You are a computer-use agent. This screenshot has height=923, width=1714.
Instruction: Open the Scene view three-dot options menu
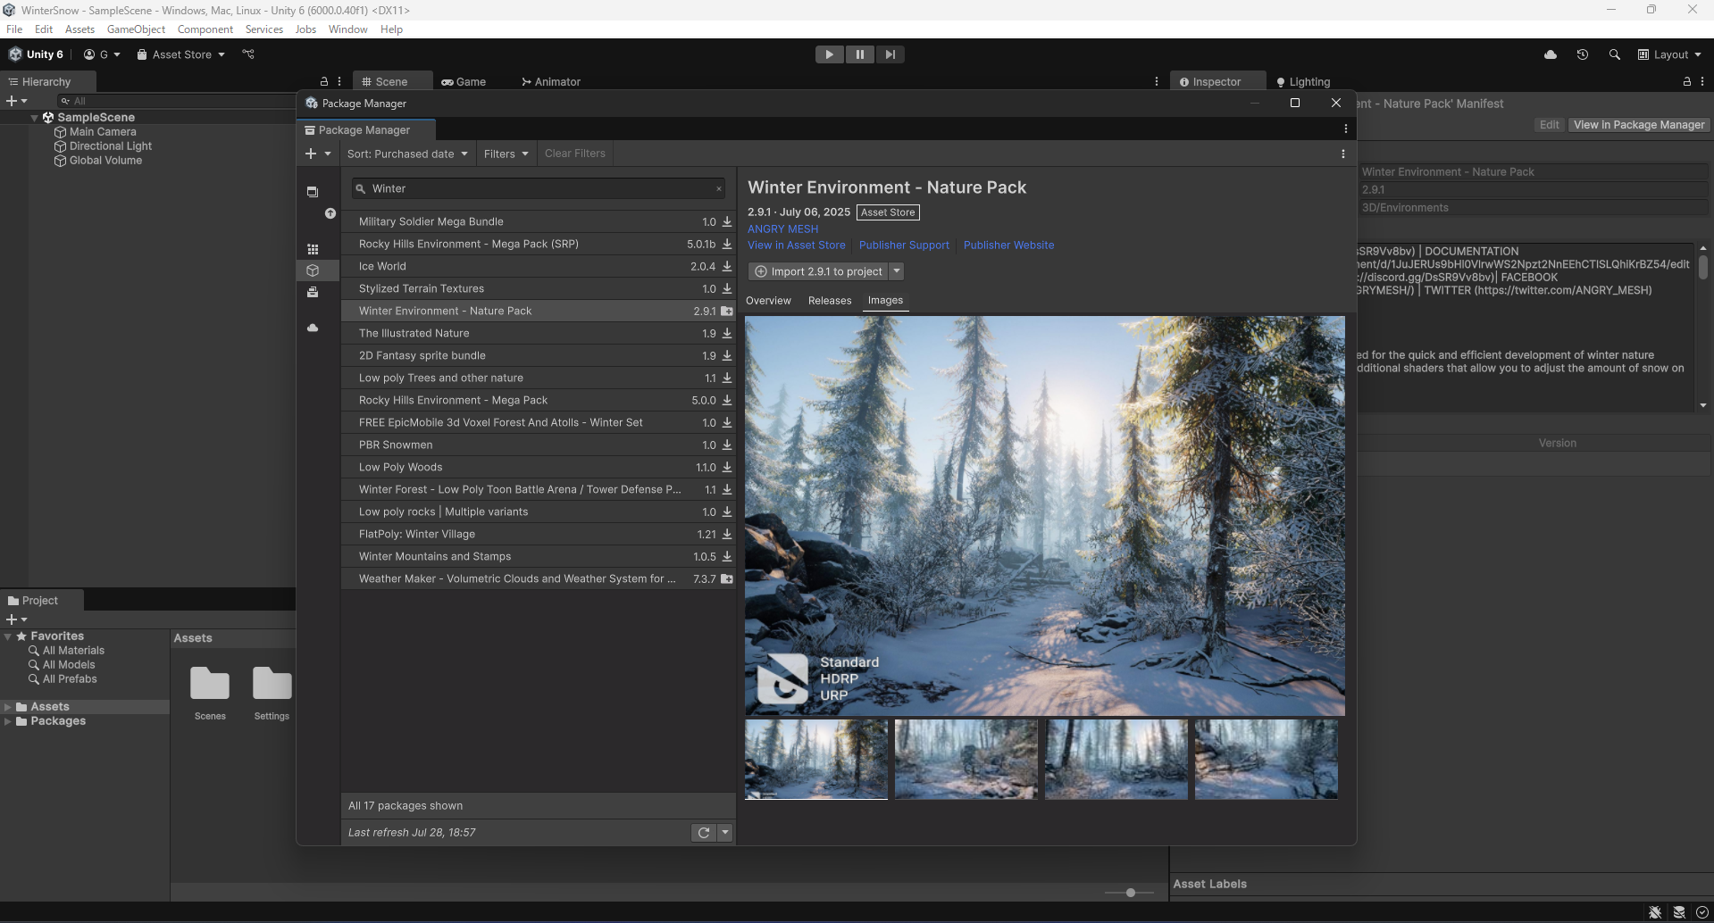pos(1157,81)
